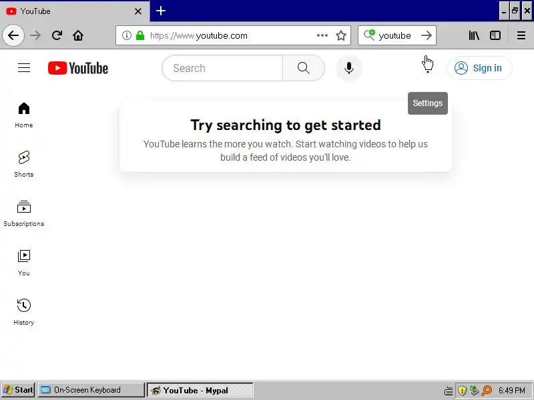534x400 pixels.
Task: Reload the current page
Action: tap(57, 35)
